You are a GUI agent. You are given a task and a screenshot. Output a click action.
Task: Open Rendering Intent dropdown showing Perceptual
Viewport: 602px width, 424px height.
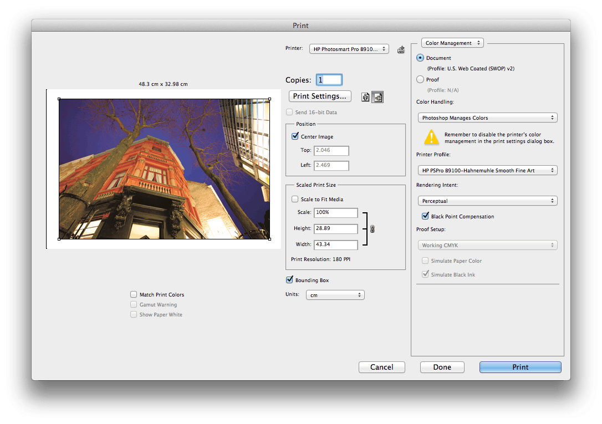(488, 201)
